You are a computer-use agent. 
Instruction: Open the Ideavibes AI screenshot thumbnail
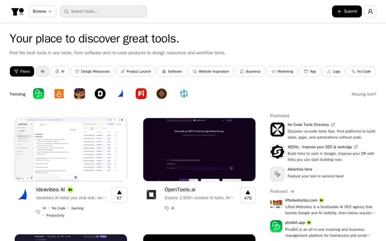tap(71, 149)
